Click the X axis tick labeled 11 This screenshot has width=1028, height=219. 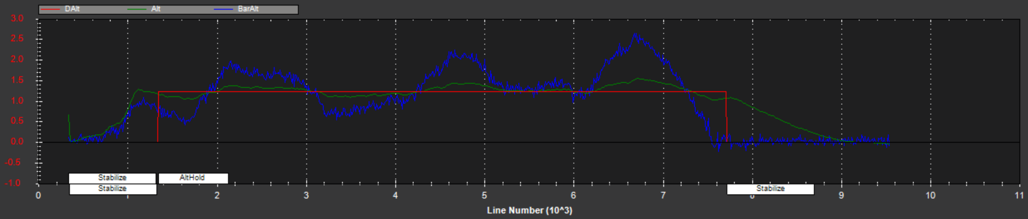[x=1019, y=195]
